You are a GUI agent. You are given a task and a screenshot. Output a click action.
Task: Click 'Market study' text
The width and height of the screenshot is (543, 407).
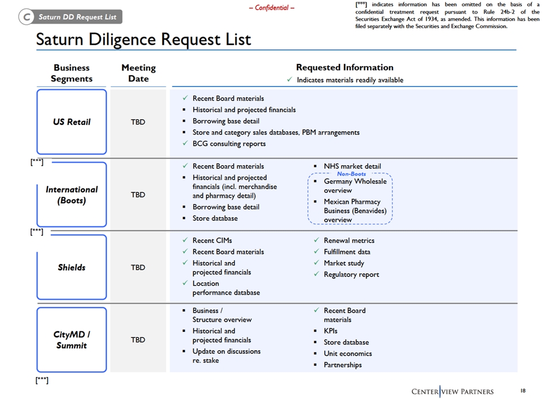click(344, 263)
